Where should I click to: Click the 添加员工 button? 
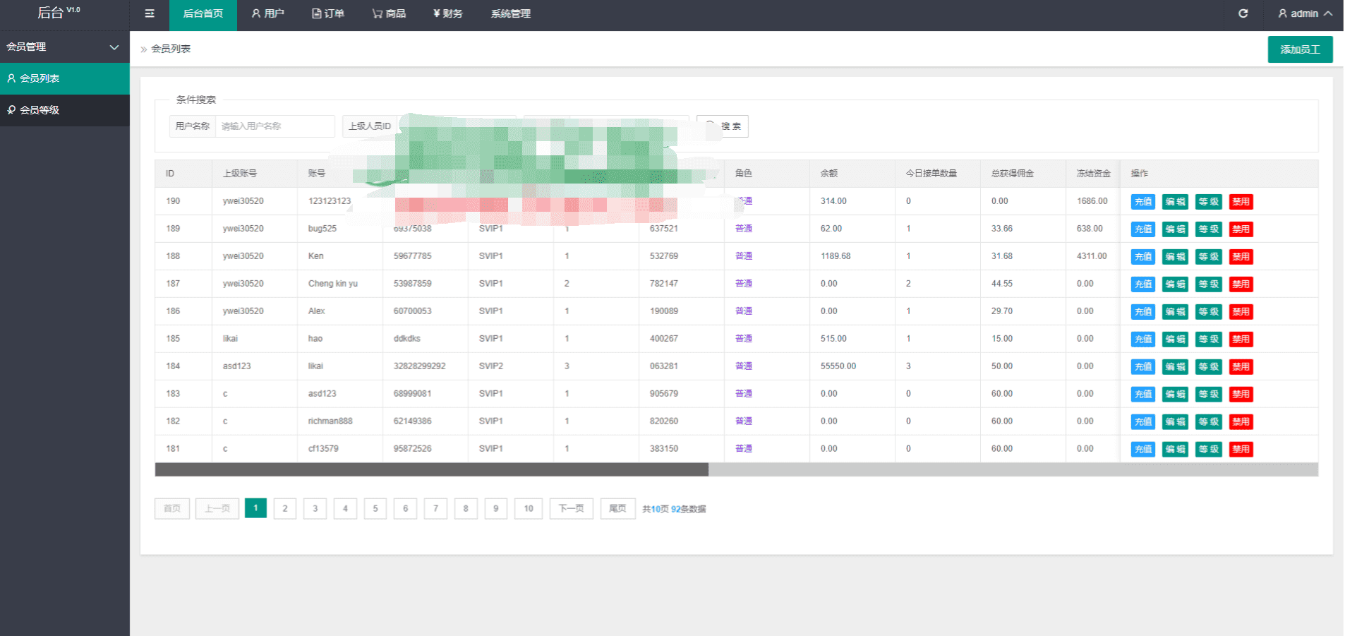[x=1299, y=49]
